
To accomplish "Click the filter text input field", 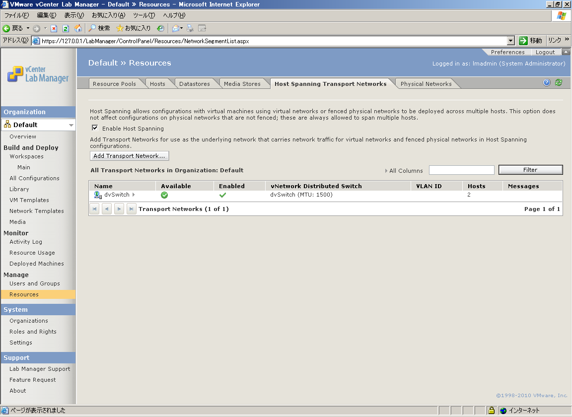I will pos(461,170).
